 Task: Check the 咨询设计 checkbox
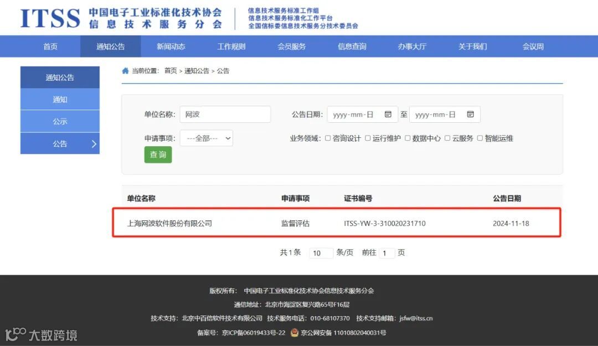[328, 138]
